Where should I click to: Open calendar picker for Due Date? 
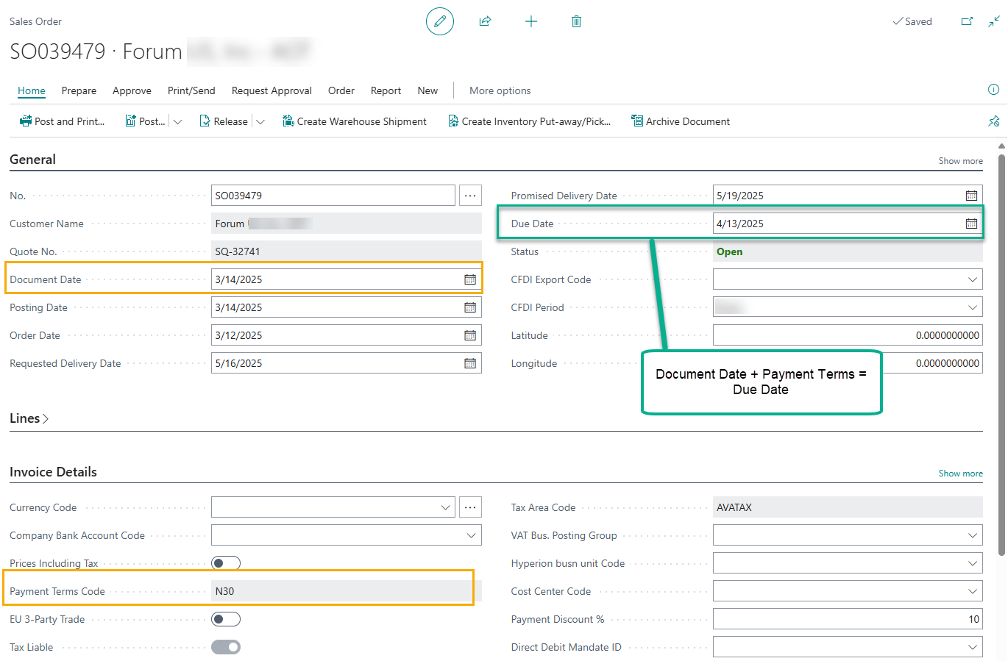971,224
